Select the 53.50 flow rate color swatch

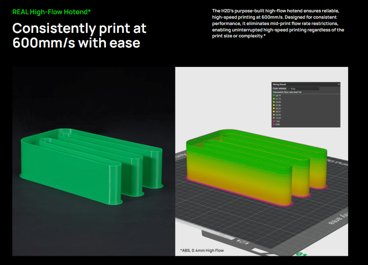(274, 102)
